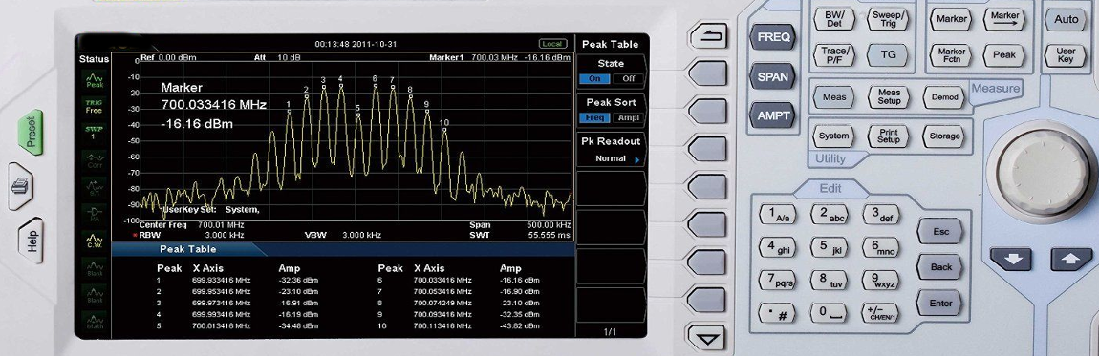This screenshot has height=356, width=1099.
Task: Click the printer icon button
Action: pyautogui.click(x=21, y=186)
